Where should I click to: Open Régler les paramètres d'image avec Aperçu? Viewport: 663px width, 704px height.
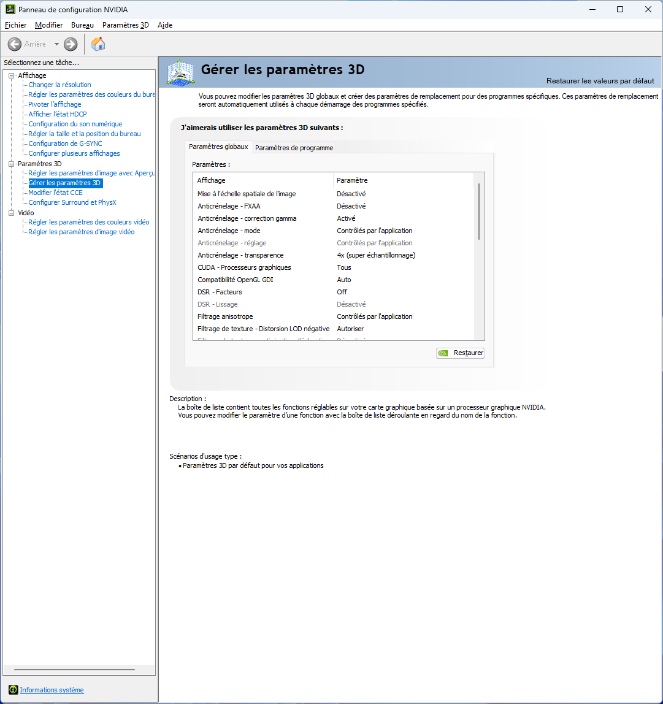tap(91, 173)
